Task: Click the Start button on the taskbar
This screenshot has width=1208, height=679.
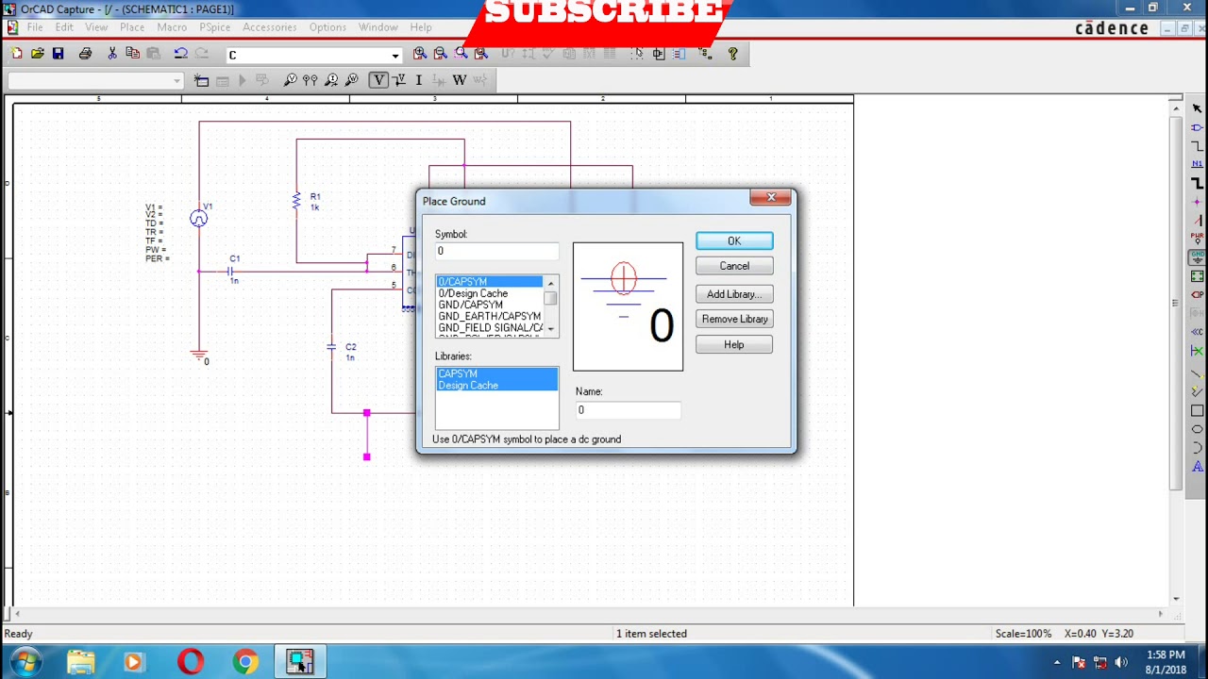Action: (25, 662)
